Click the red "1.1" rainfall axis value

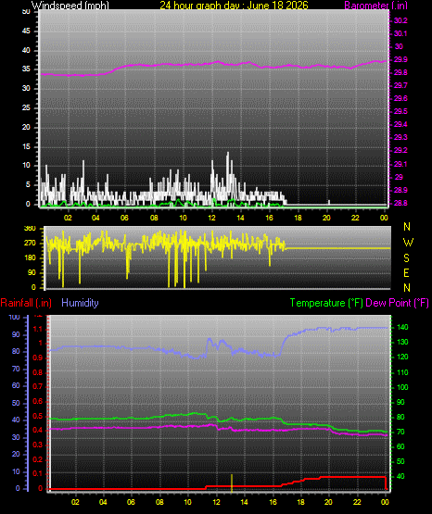coord(38,329)
